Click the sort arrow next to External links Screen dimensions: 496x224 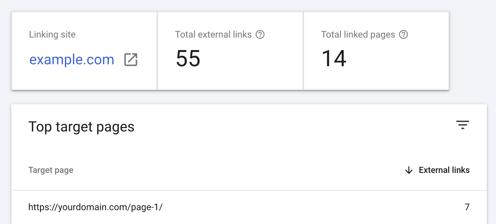point(409,170)
